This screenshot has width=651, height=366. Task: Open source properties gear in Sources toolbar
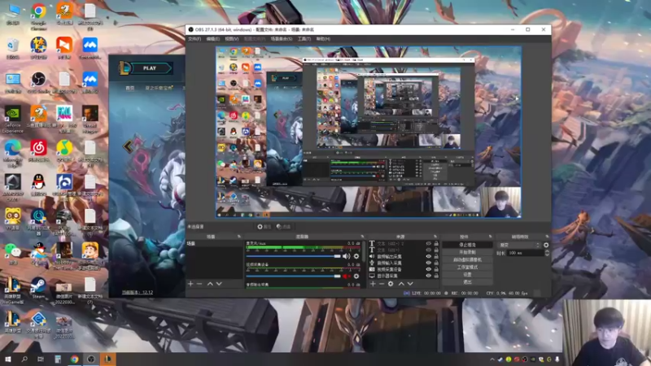(391, 284)
